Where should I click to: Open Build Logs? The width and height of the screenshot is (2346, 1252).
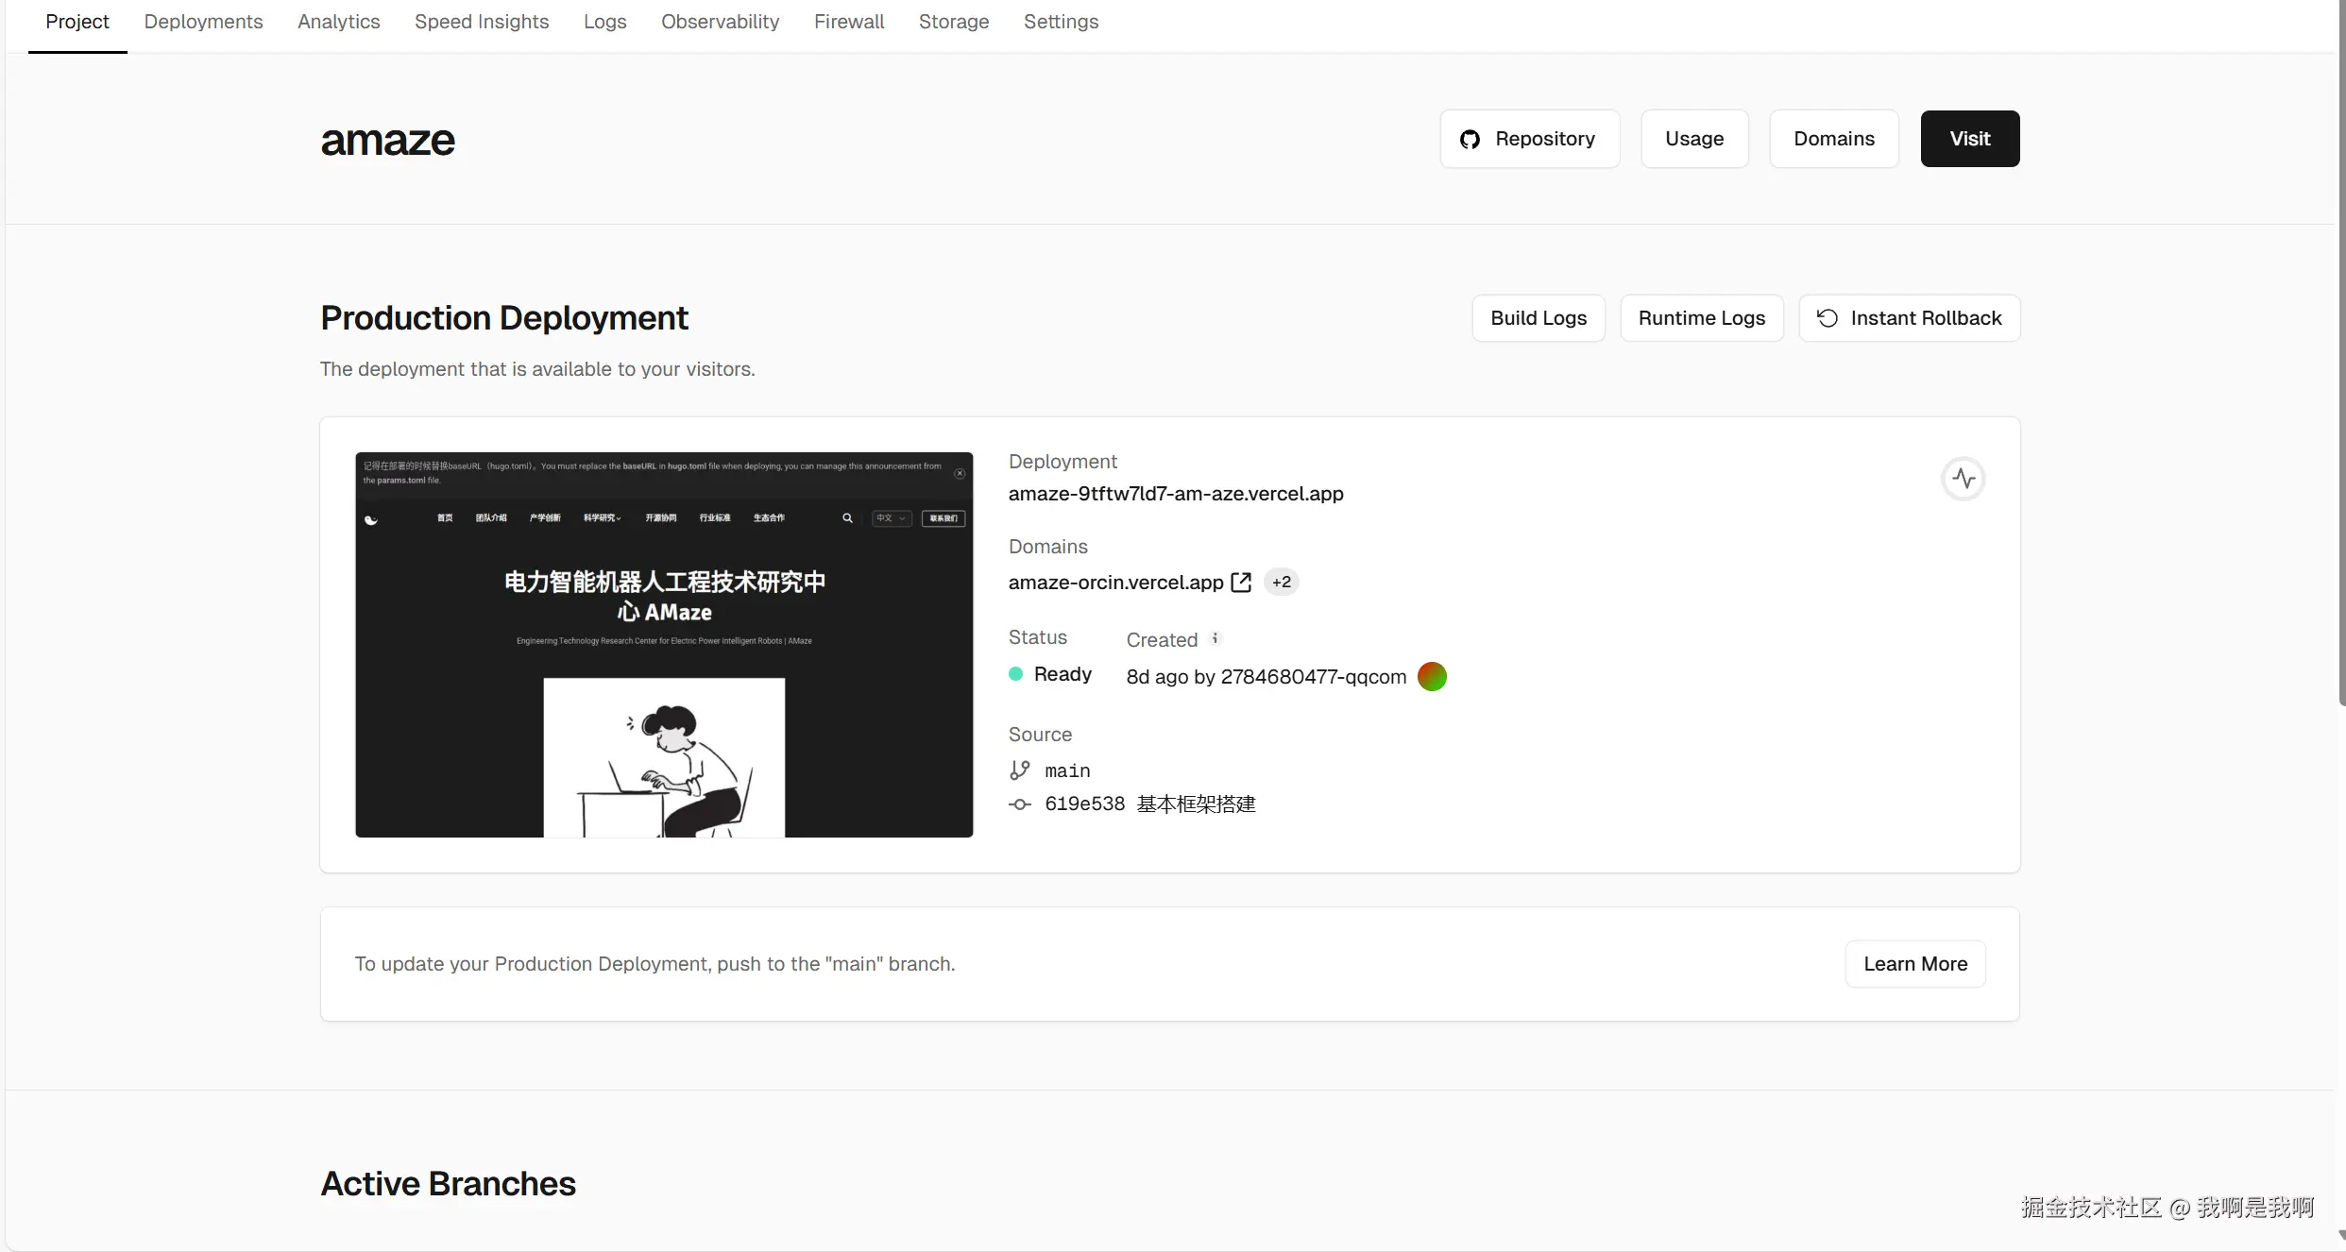click(1538, 318)
